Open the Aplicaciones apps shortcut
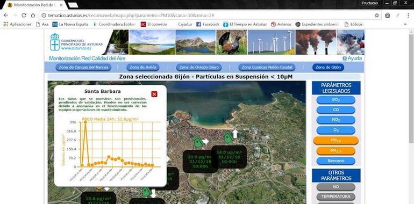The width and height of the screenshot is (414, 204). 17,24
